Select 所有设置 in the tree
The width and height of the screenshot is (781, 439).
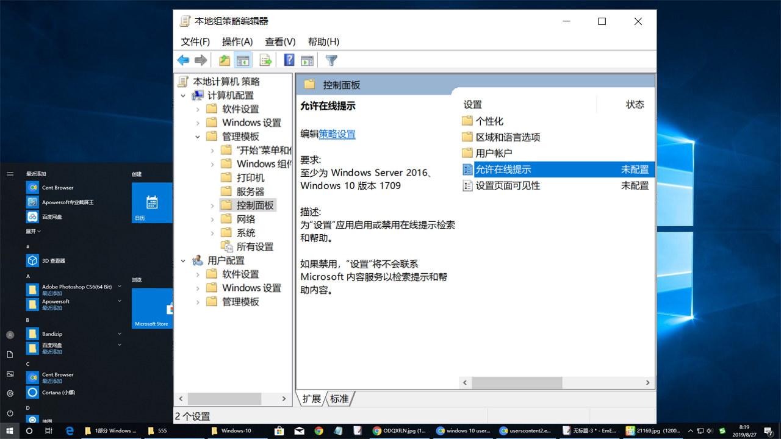click(255, 246)
